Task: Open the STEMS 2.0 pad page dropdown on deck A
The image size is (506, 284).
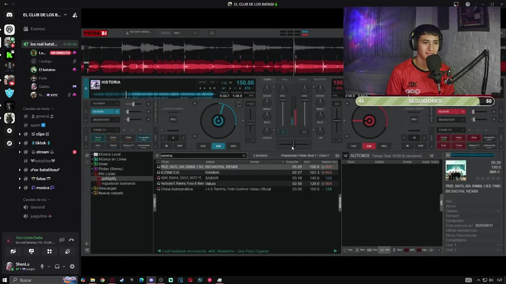Action: 105,130
